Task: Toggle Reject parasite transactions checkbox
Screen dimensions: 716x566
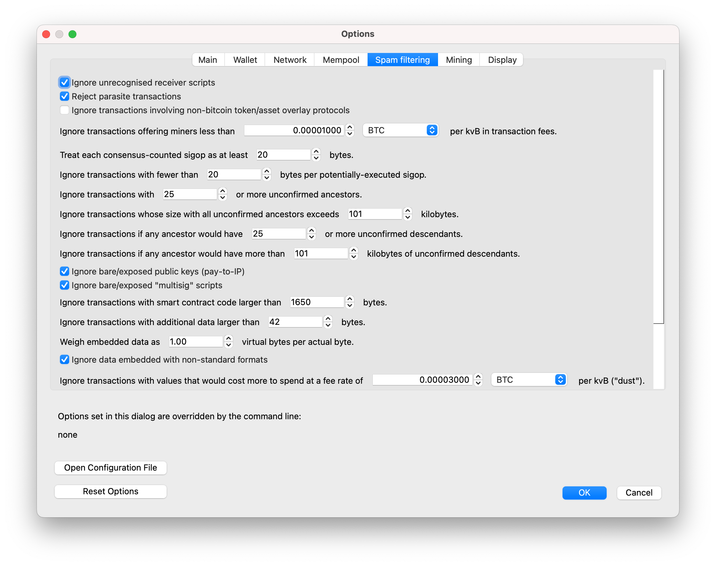Action: 64,96
